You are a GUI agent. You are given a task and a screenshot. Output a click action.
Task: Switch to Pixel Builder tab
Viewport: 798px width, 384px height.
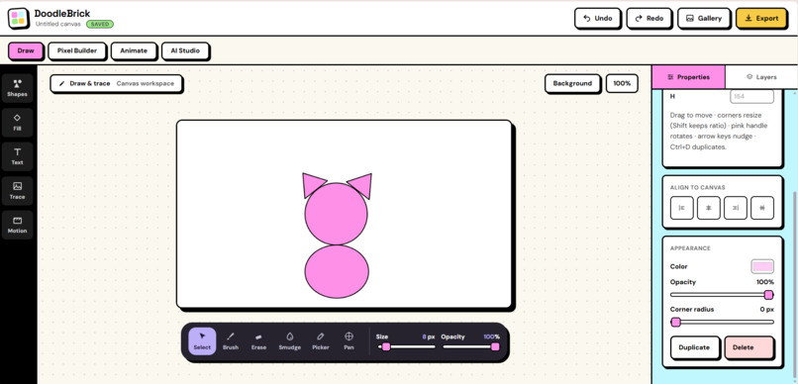coord(77,50)
